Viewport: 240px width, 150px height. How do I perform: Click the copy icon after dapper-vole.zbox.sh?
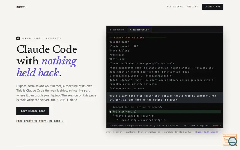[154, 125]
